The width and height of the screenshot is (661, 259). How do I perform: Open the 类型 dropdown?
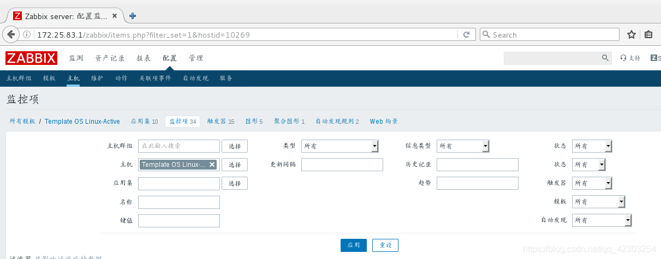point(340,146)
